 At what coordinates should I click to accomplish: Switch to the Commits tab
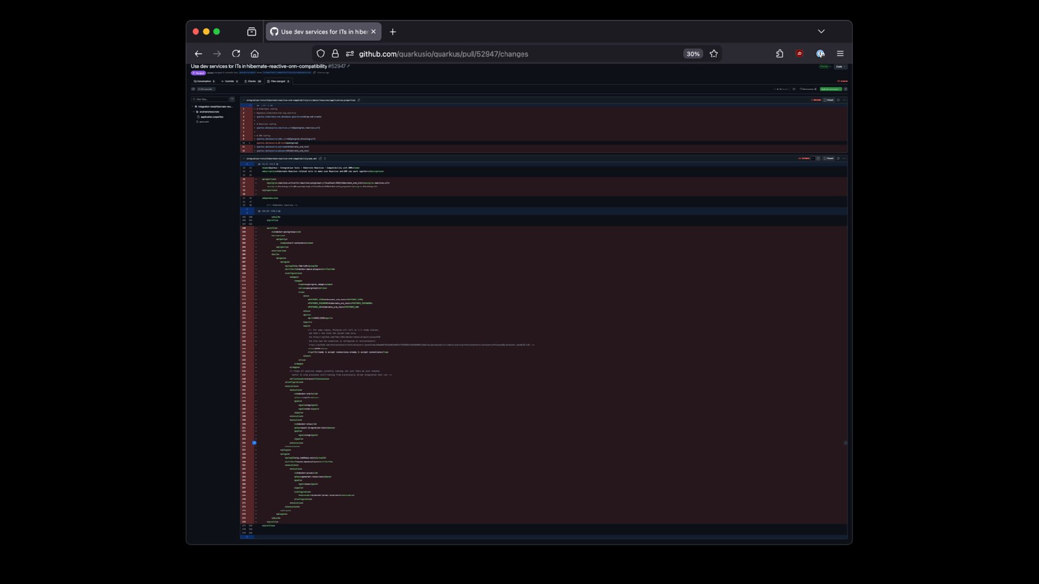(229, 81)
